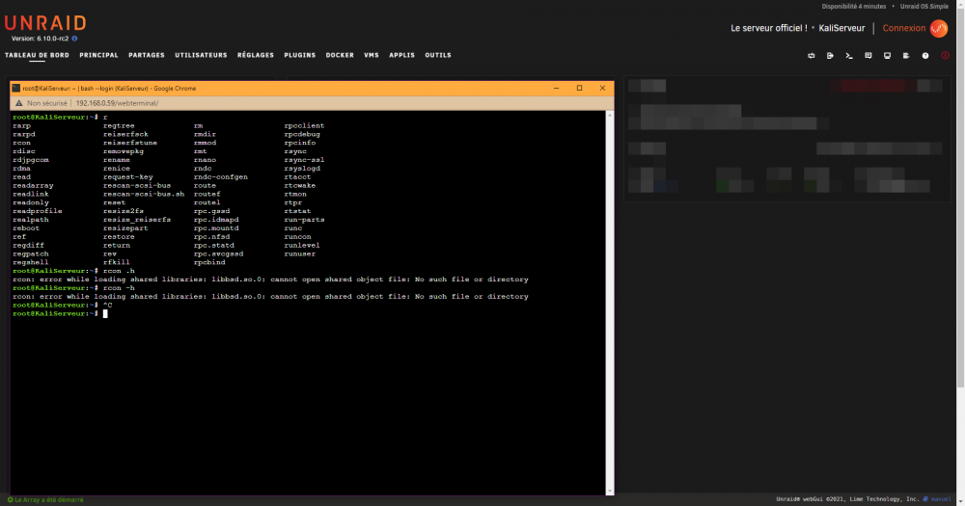965x506 pixels.
Task: Click the Unraid logo
Action: (x=45, y=23)
